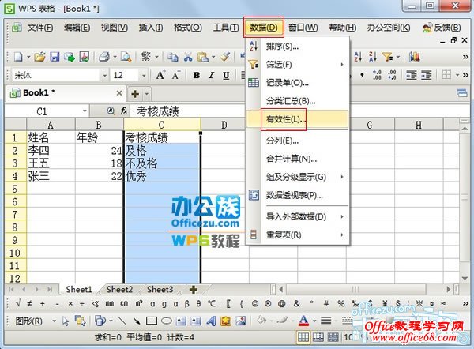The width and height of the screenshot is (474, 349).
Task: Click the Insert picture icon
Action: (241, 321)
